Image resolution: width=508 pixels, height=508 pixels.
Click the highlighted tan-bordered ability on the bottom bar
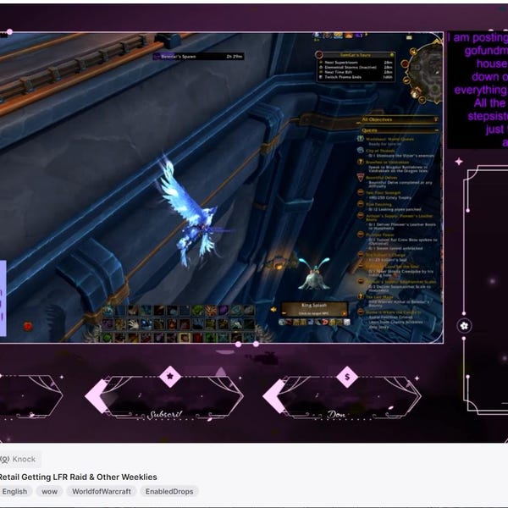coord(185,337)
